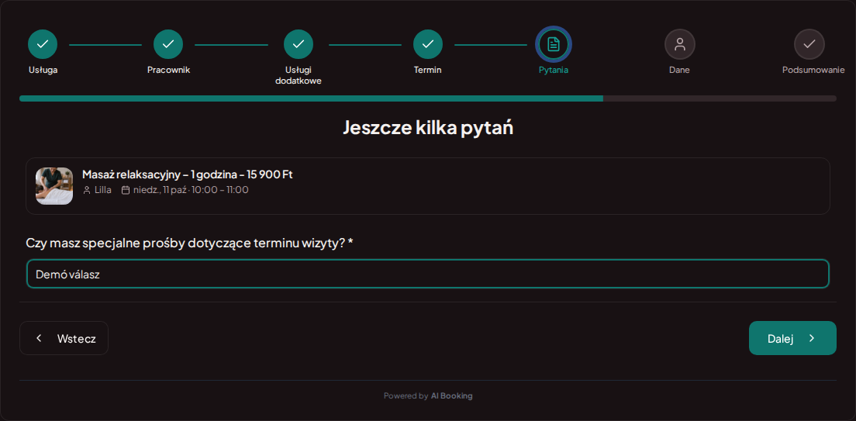Screen dimensions: 856x421
Task: Click the Pracownik step checkmark circle
Action: [168, 44]
